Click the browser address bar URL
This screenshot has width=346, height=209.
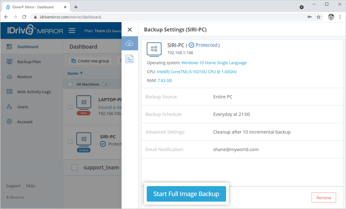click(x=70, y=17)
